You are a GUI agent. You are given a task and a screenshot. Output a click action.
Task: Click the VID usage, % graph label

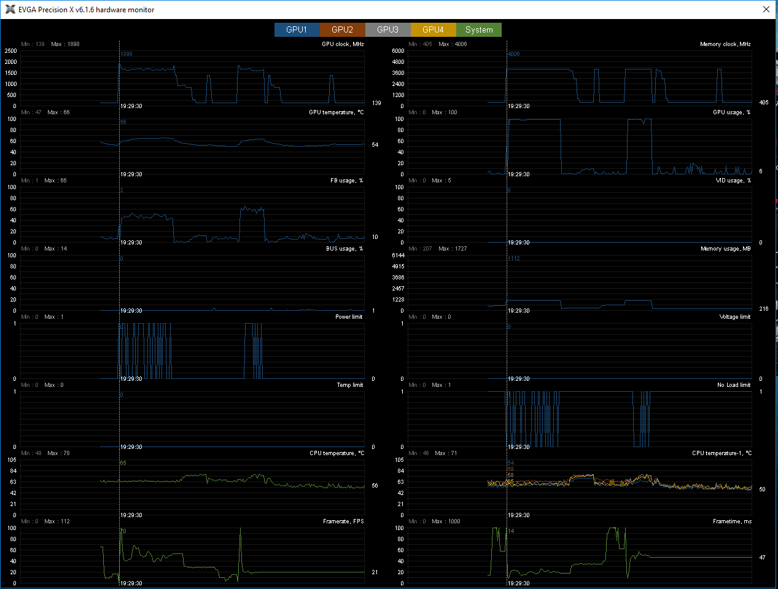click(x=733, y=181)
